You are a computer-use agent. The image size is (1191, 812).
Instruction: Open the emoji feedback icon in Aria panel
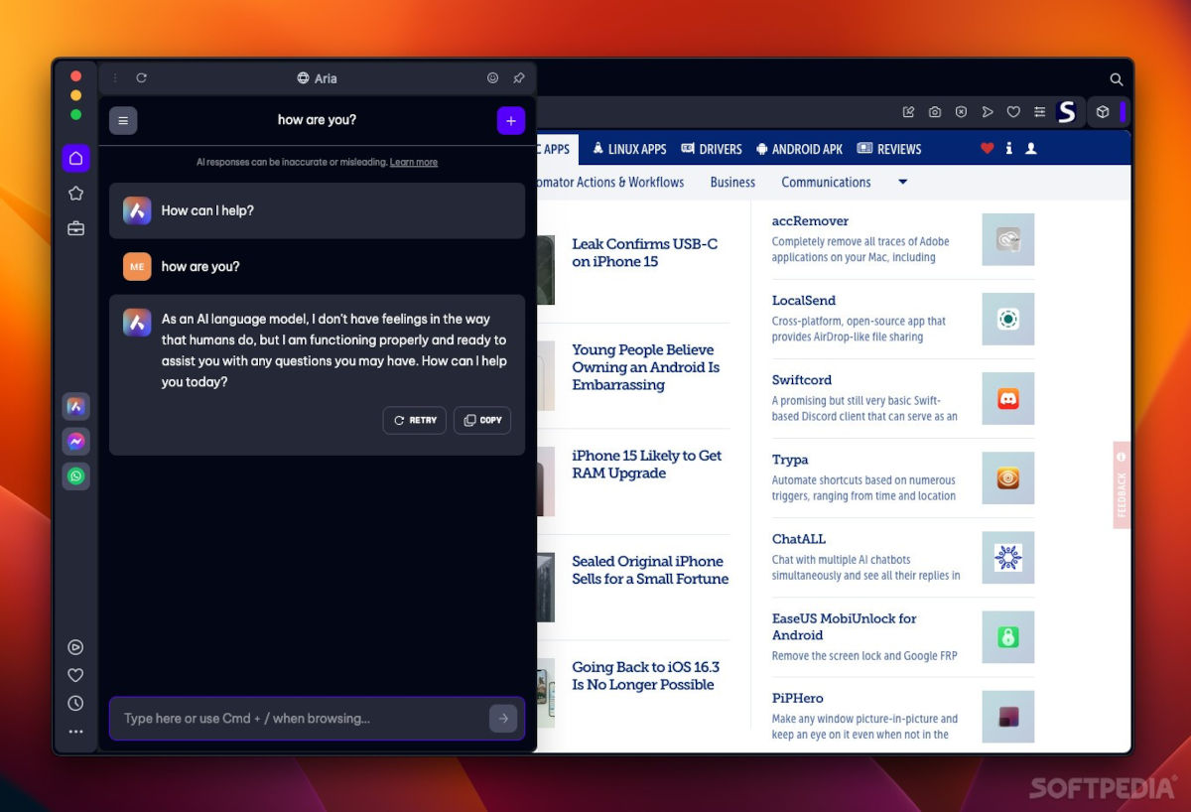tap(492, 77)
